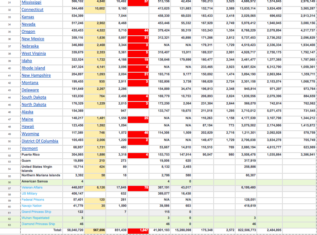Image resolution: width=317 pixels, height=235 pixels.
Task: Click the Nebraska link
Action: [30, 46]
